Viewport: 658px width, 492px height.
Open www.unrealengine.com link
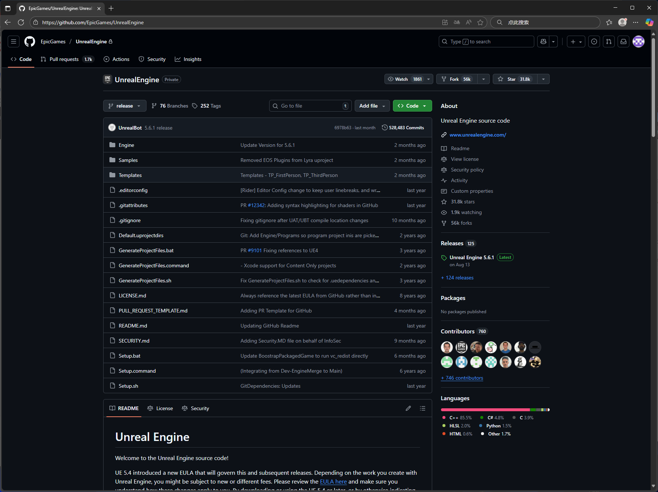478,135
